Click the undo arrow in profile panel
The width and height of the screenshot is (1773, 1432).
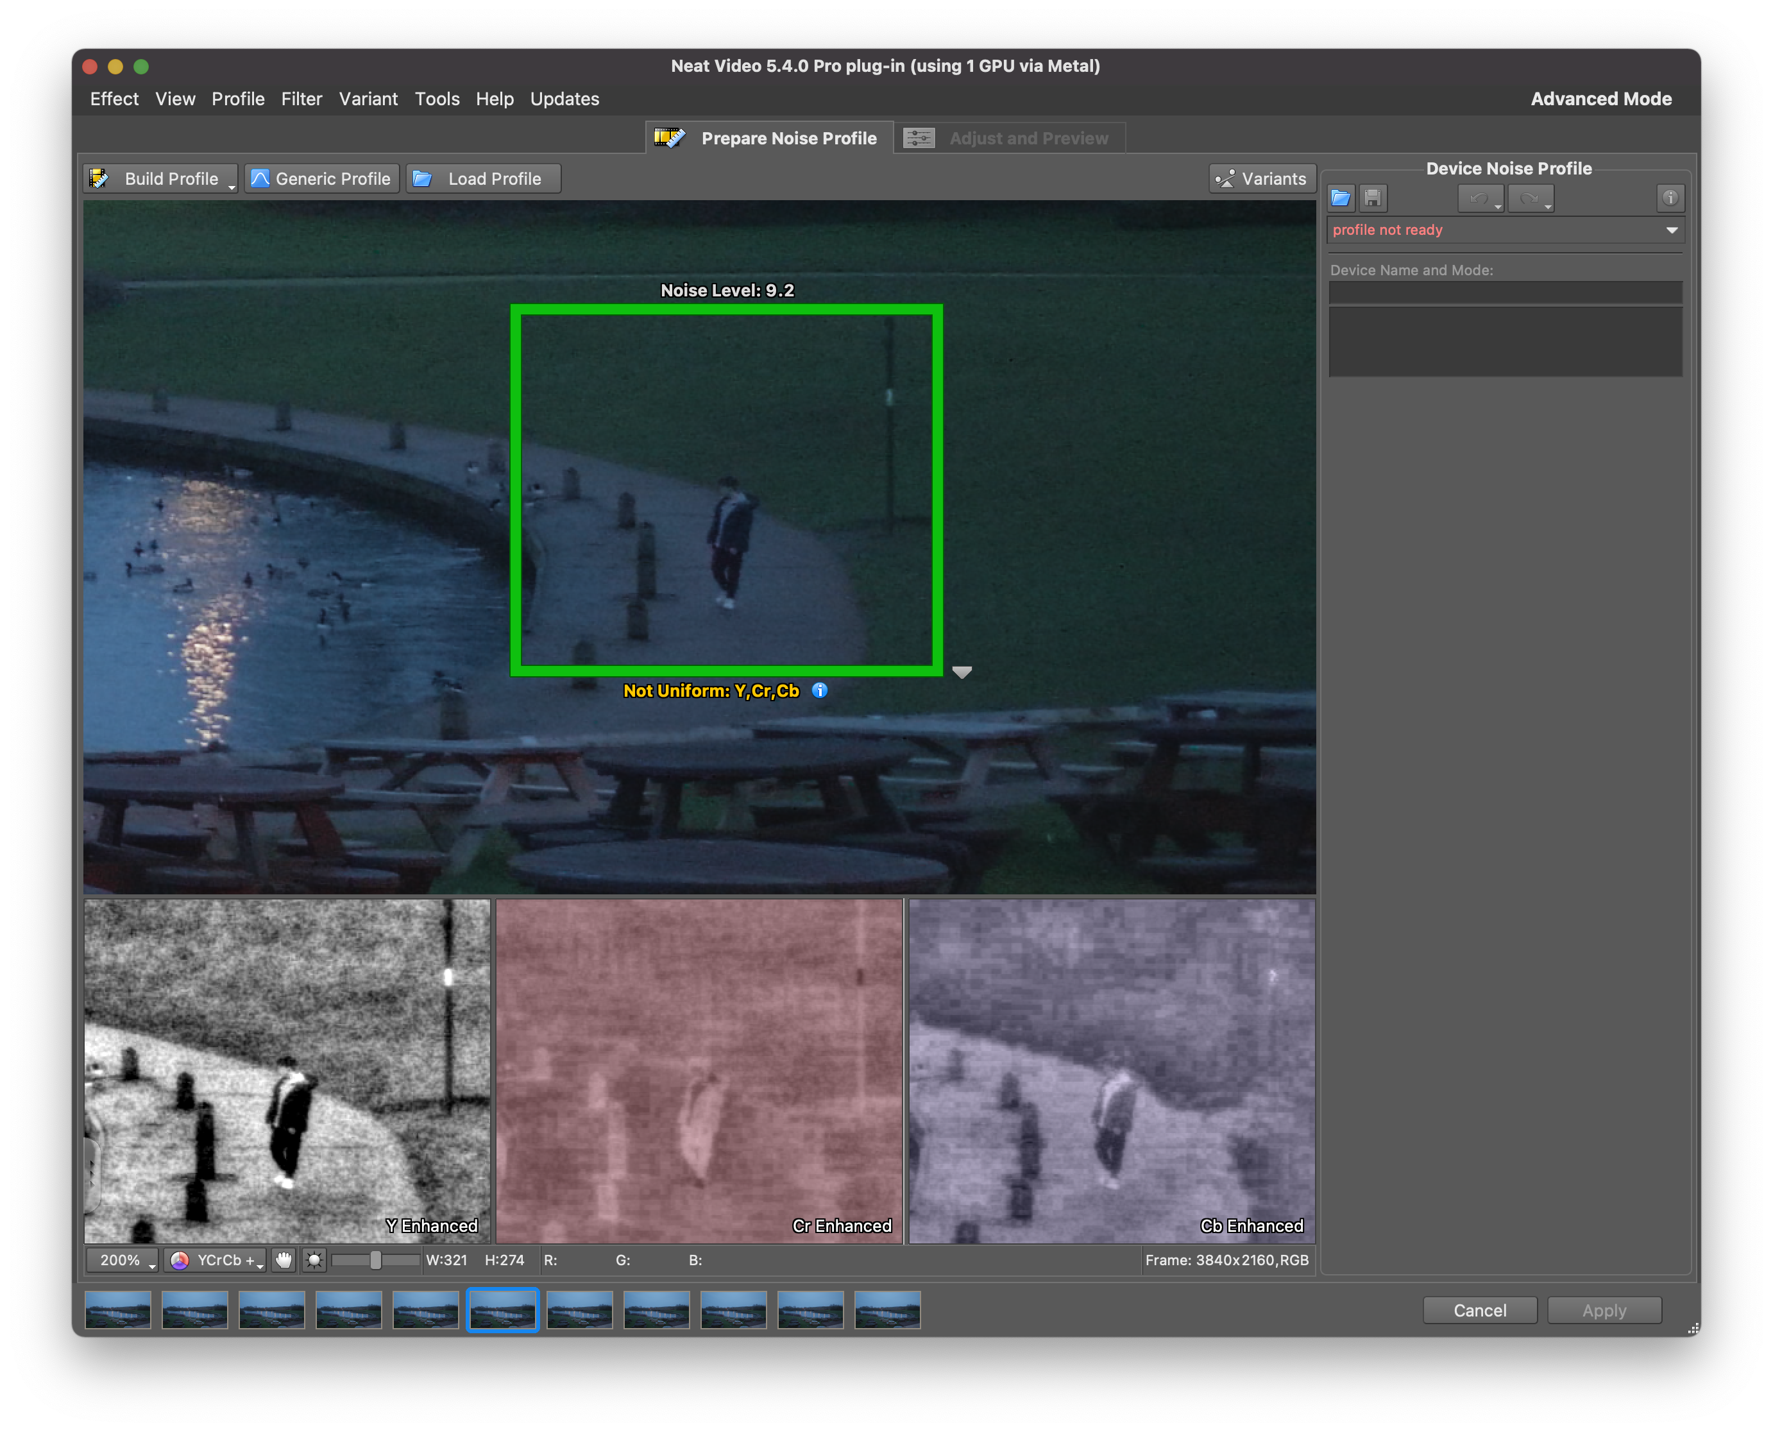[1479, 198]
